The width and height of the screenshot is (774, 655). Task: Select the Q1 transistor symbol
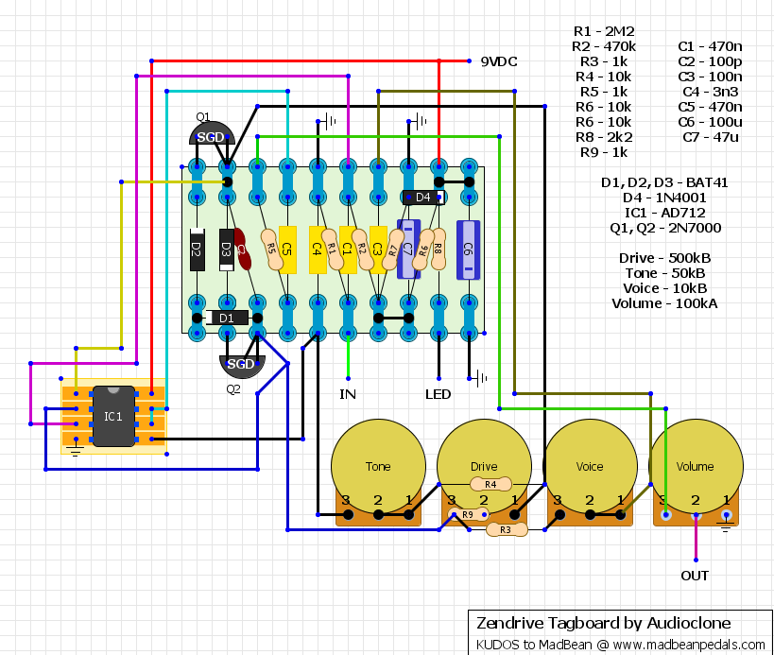(x=212, y=134)
